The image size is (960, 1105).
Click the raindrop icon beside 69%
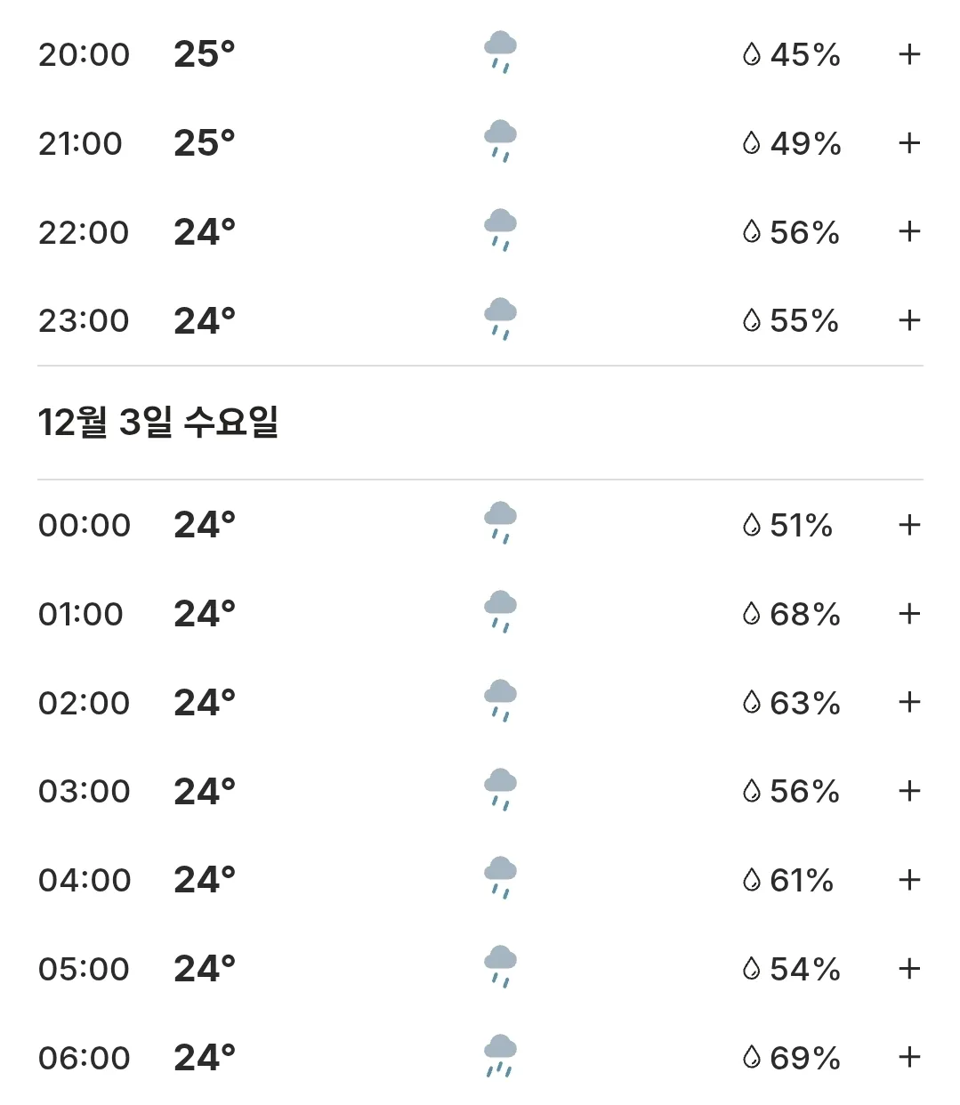point(752,1057)
